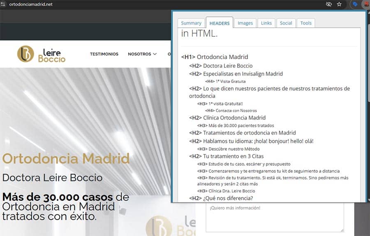Select the HEADERS tab
Image resolution: width=370 pixels, height=236 pixels.
point(220,23)
